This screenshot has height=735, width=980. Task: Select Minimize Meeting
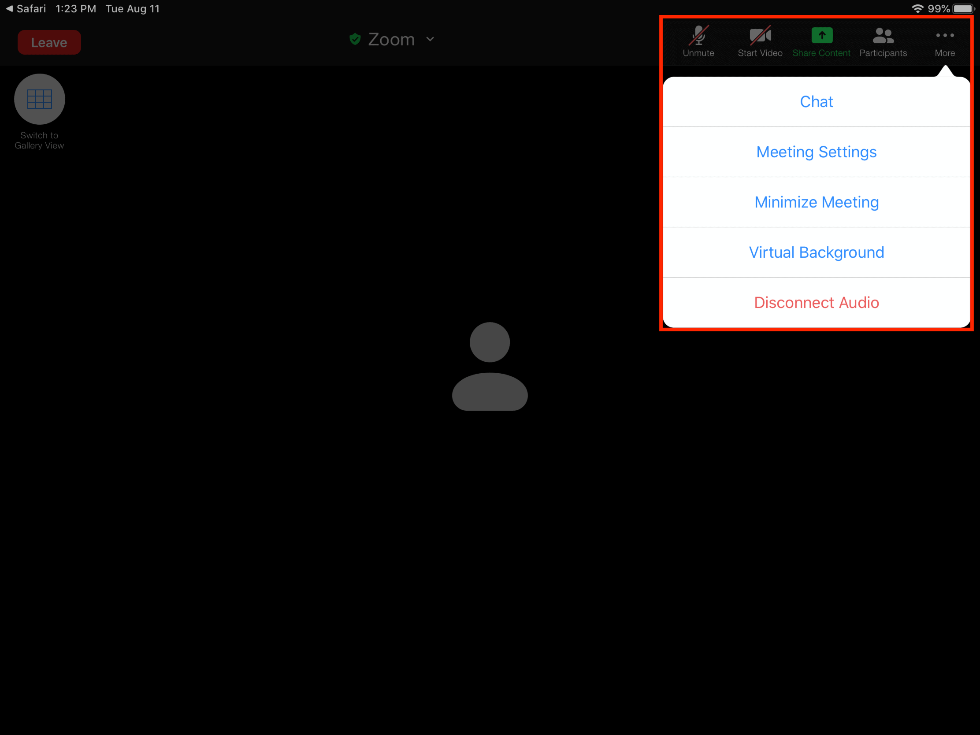pos(816,202)
